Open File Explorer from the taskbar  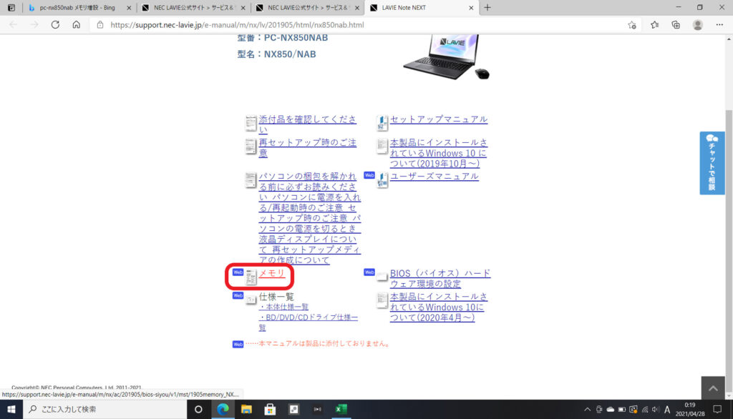click(x=246, y=409)
